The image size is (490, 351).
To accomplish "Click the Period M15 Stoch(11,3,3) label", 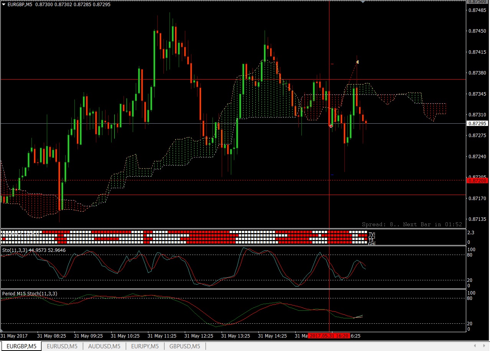I will click(x=30, y=294).
